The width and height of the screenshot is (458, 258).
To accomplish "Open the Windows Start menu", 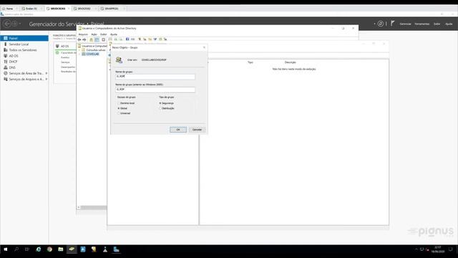I will point(5,249).
